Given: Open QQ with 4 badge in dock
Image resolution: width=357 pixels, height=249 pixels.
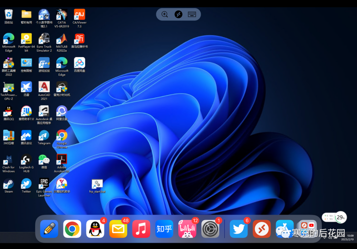Looking at the screenshot, I should [95, 229].
